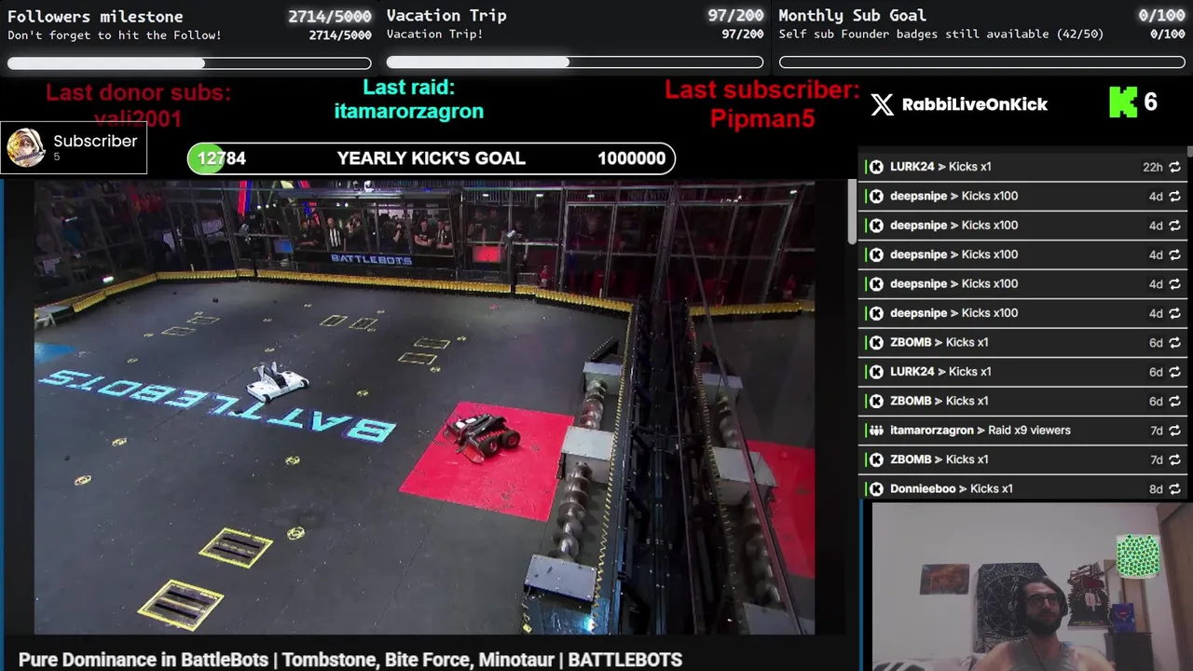Click 'LURK24 > Kicks x1' 22h entry

click(x=1022, y=167)
